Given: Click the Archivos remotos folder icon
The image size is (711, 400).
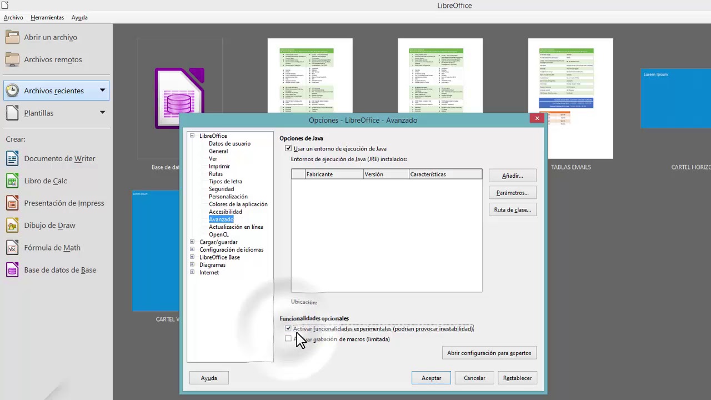Looking at the screenshot, I should [12, 59].
